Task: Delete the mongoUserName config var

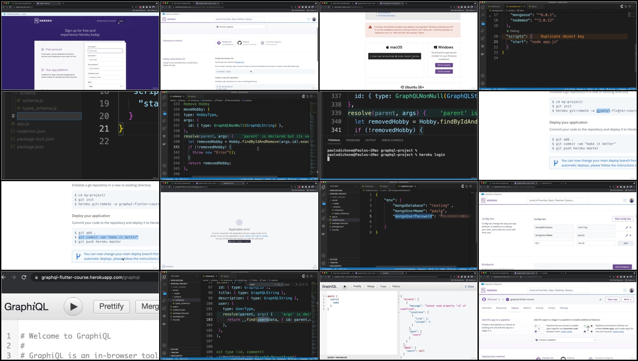Action: tap(630, 235)
